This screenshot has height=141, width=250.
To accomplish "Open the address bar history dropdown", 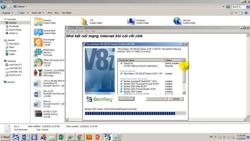I will coord(223,7).
